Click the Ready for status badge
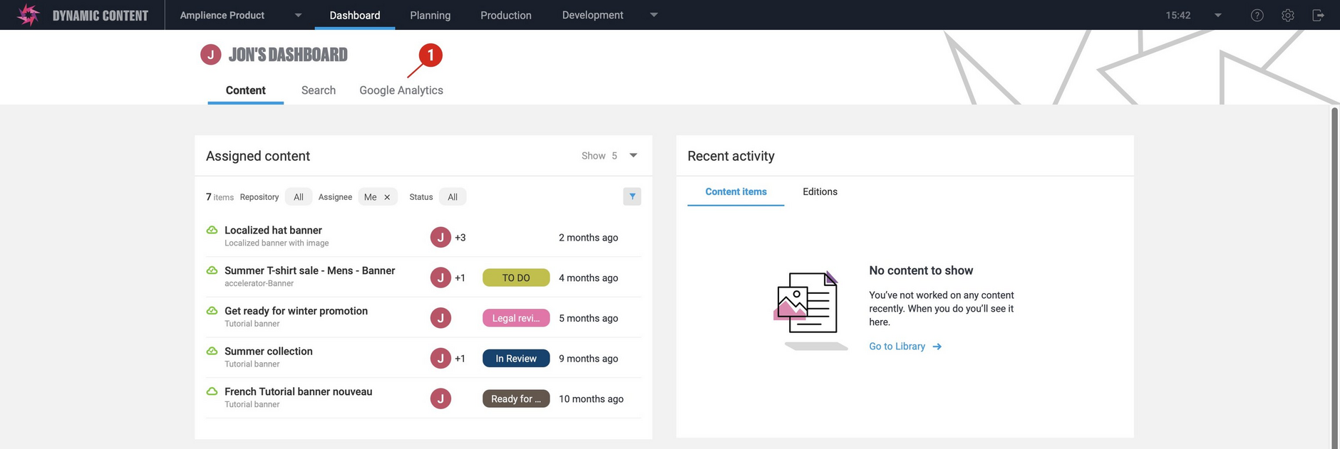The image size is (1340, 449). [516, 398]
